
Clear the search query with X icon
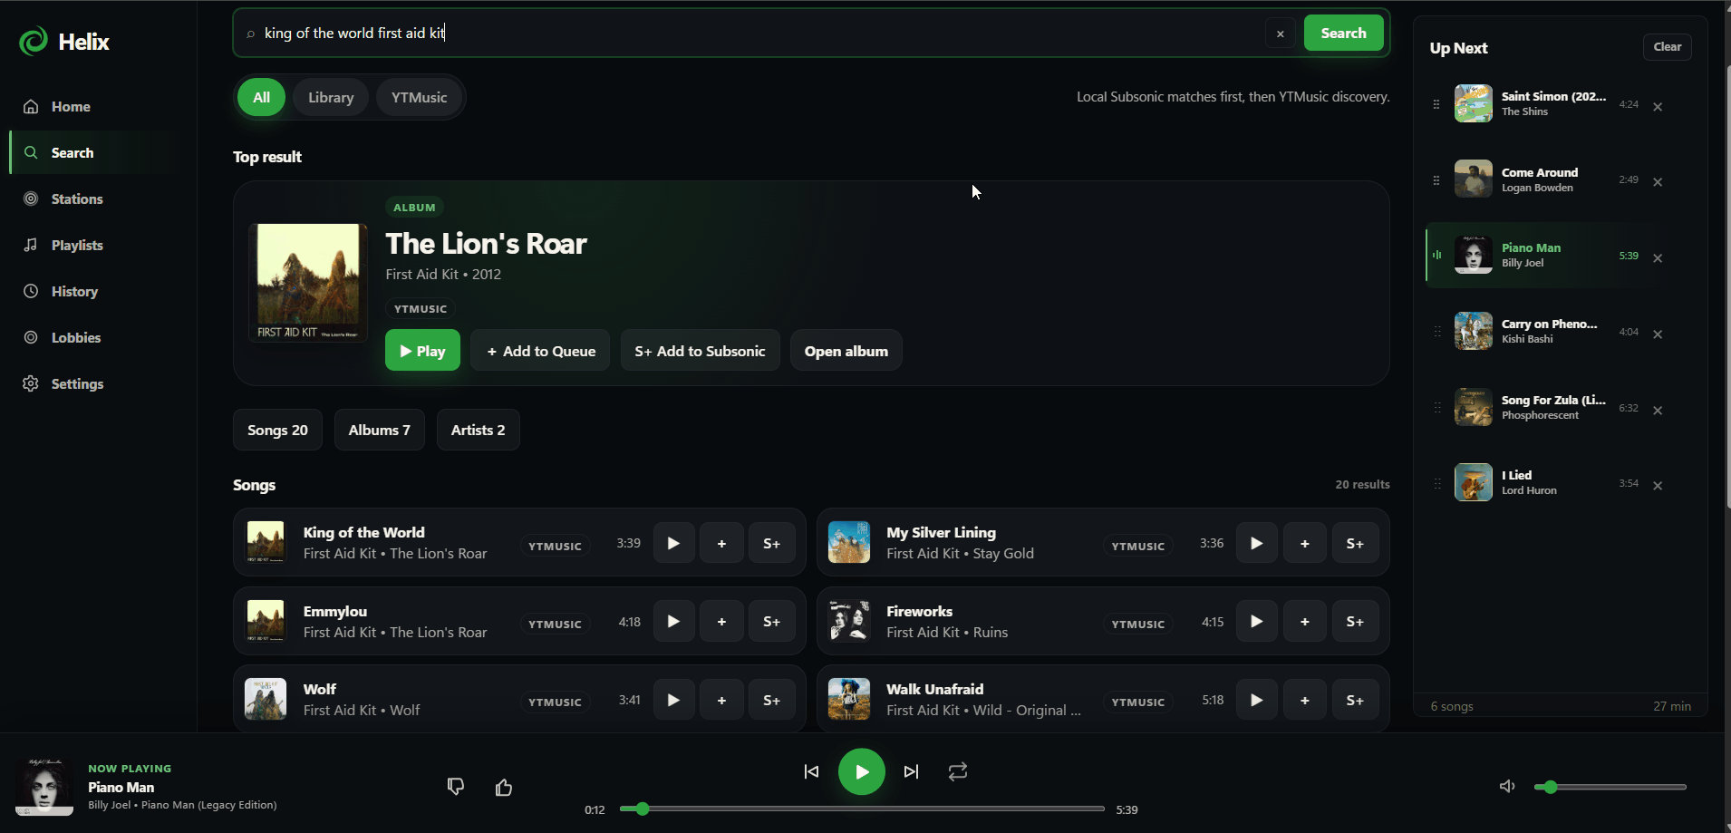point(1280,34)
